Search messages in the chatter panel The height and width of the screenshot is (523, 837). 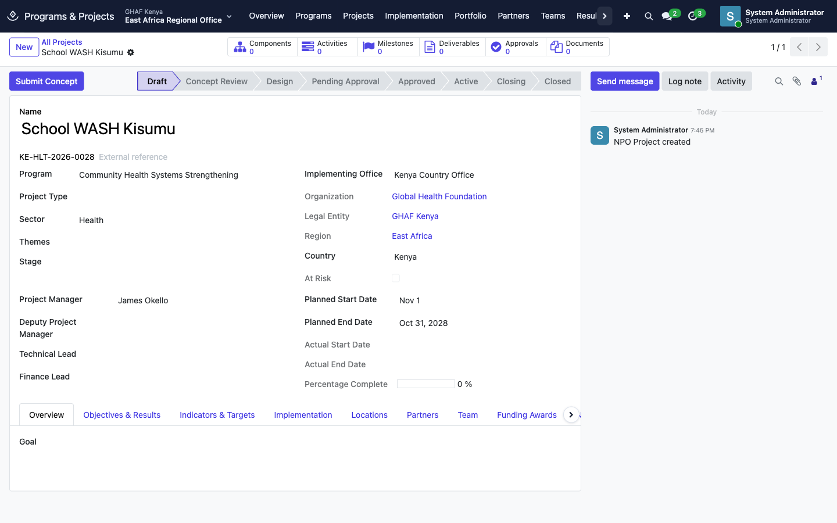(x=779, y=81)
